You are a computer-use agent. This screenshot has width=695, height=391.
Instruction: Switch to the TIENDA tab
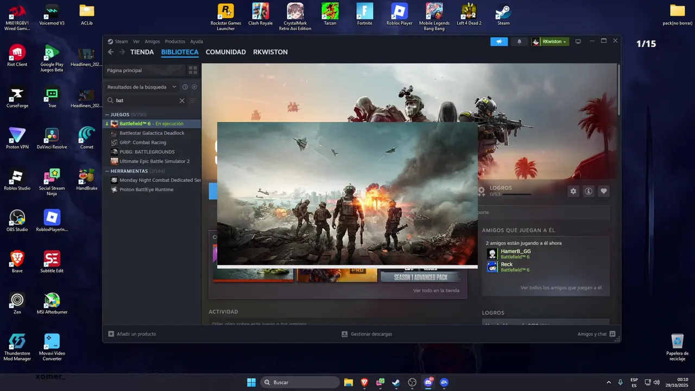tap(142, 52)
